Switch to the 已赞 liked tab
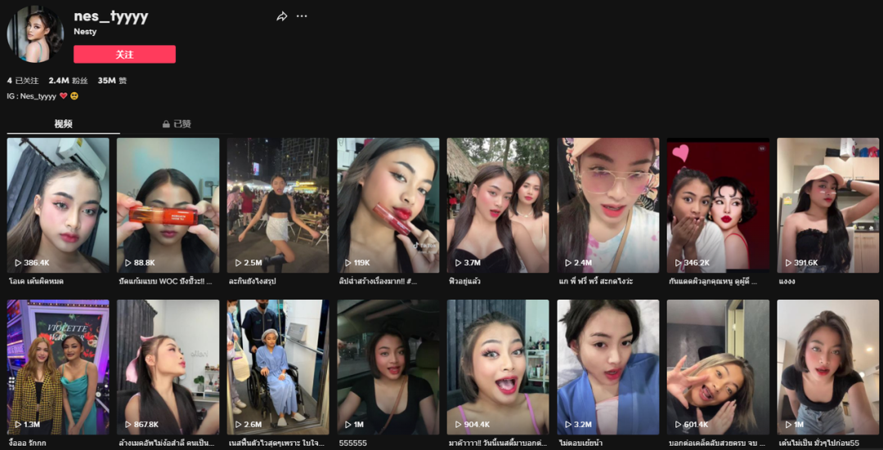The width and height of the screenshot is (883, 450). [x=177, y=124]
